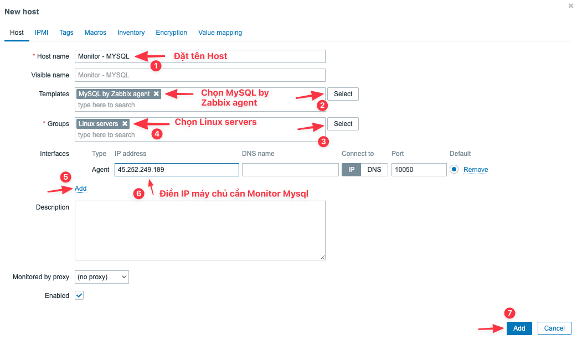Remove the Linux servers group chip
577x340 pixels.
126,123
